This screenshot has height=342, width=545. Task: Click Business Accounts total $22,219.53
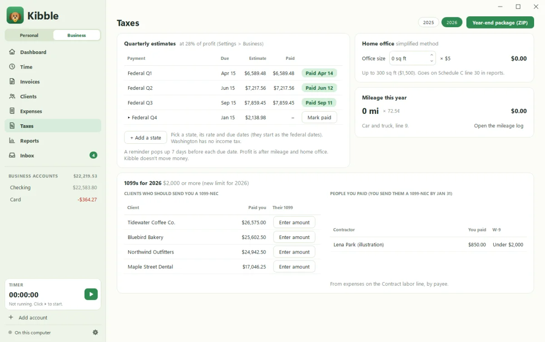(x=85, y=176)
